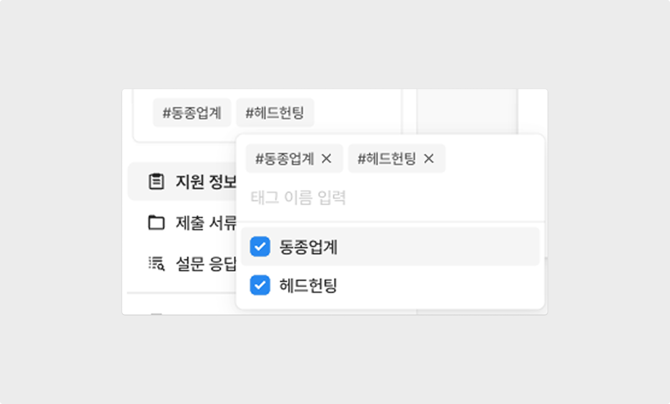Select the #헤드헌팅 chip label in the dropdown
670x404 pixels.
pos(387,159)
